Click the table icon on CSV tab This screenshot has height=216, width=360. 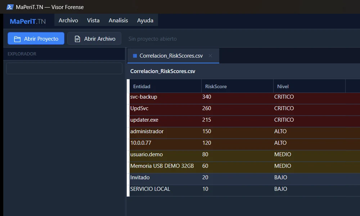(x=135, y=56)
